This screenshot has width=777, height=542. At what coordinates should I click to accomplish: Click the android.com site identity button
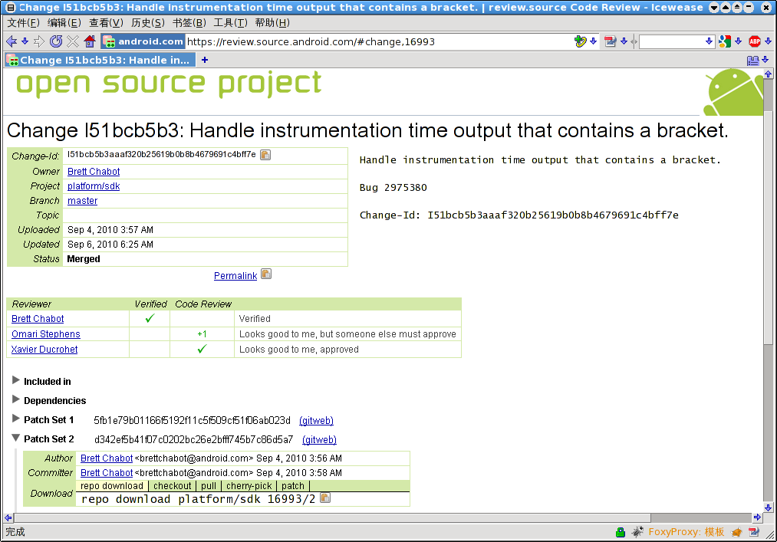coord(143,41)
